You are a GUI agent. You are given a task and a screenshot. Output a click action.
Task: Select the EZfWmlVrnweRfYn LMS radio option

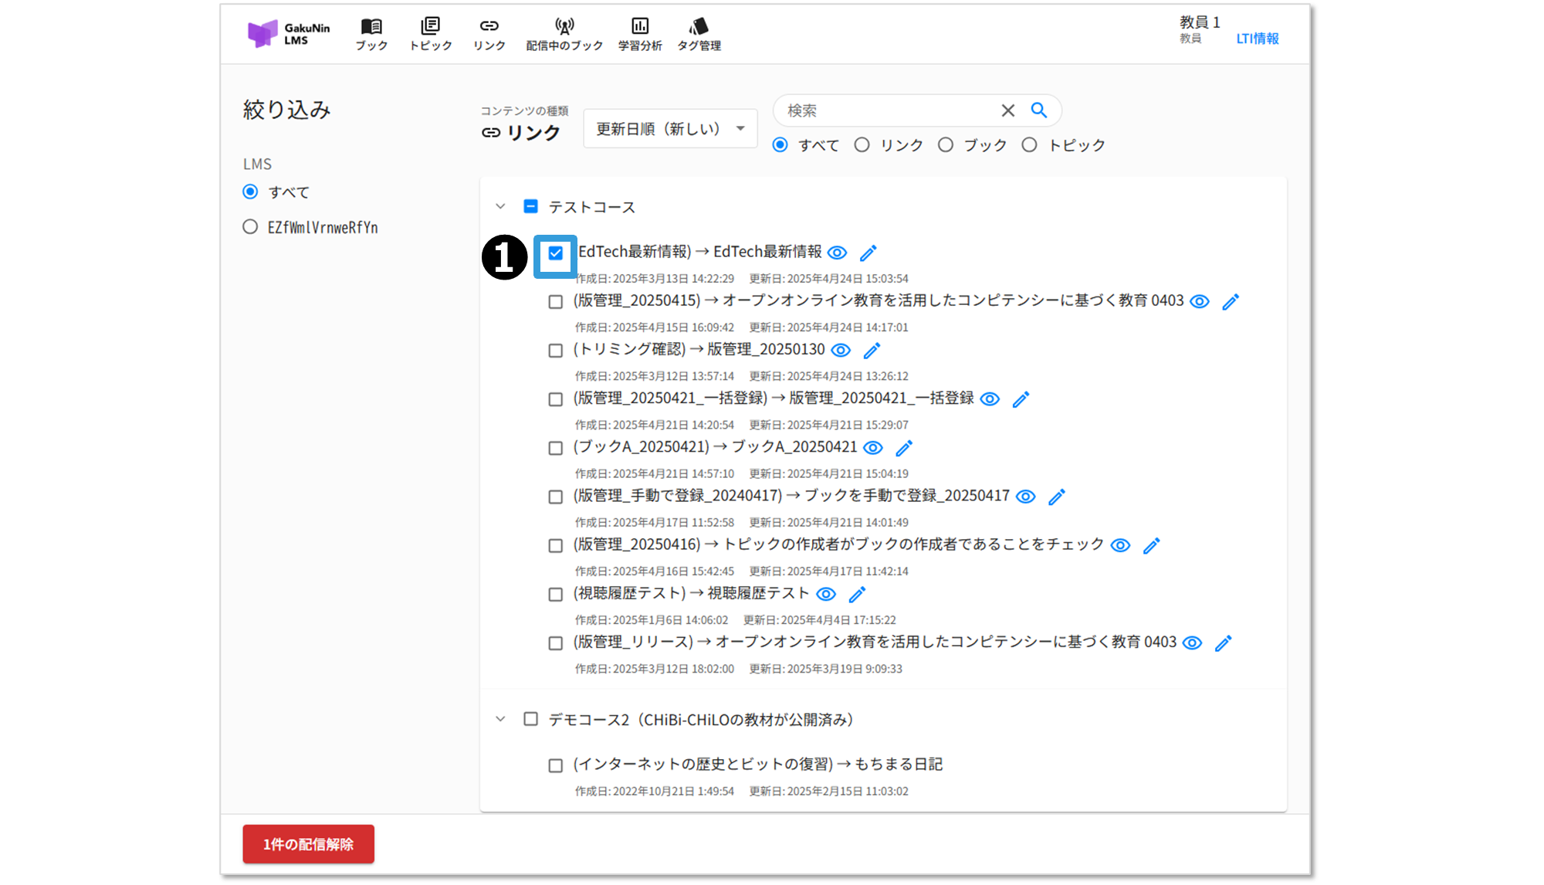(x=250, y=227)
